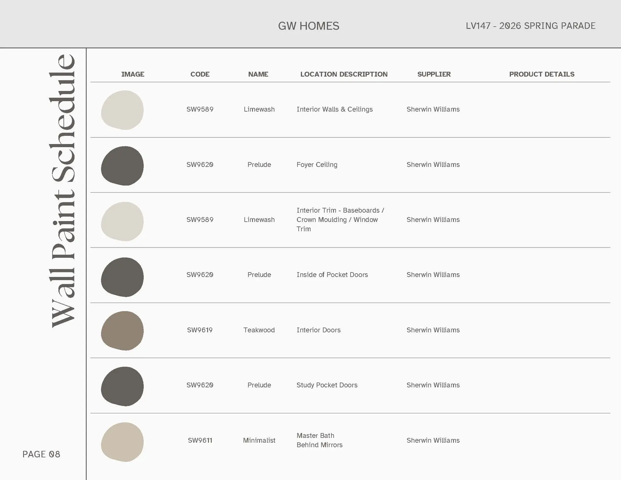Click the Limewash swatch for Interior Trim

(x=122, y=221)
